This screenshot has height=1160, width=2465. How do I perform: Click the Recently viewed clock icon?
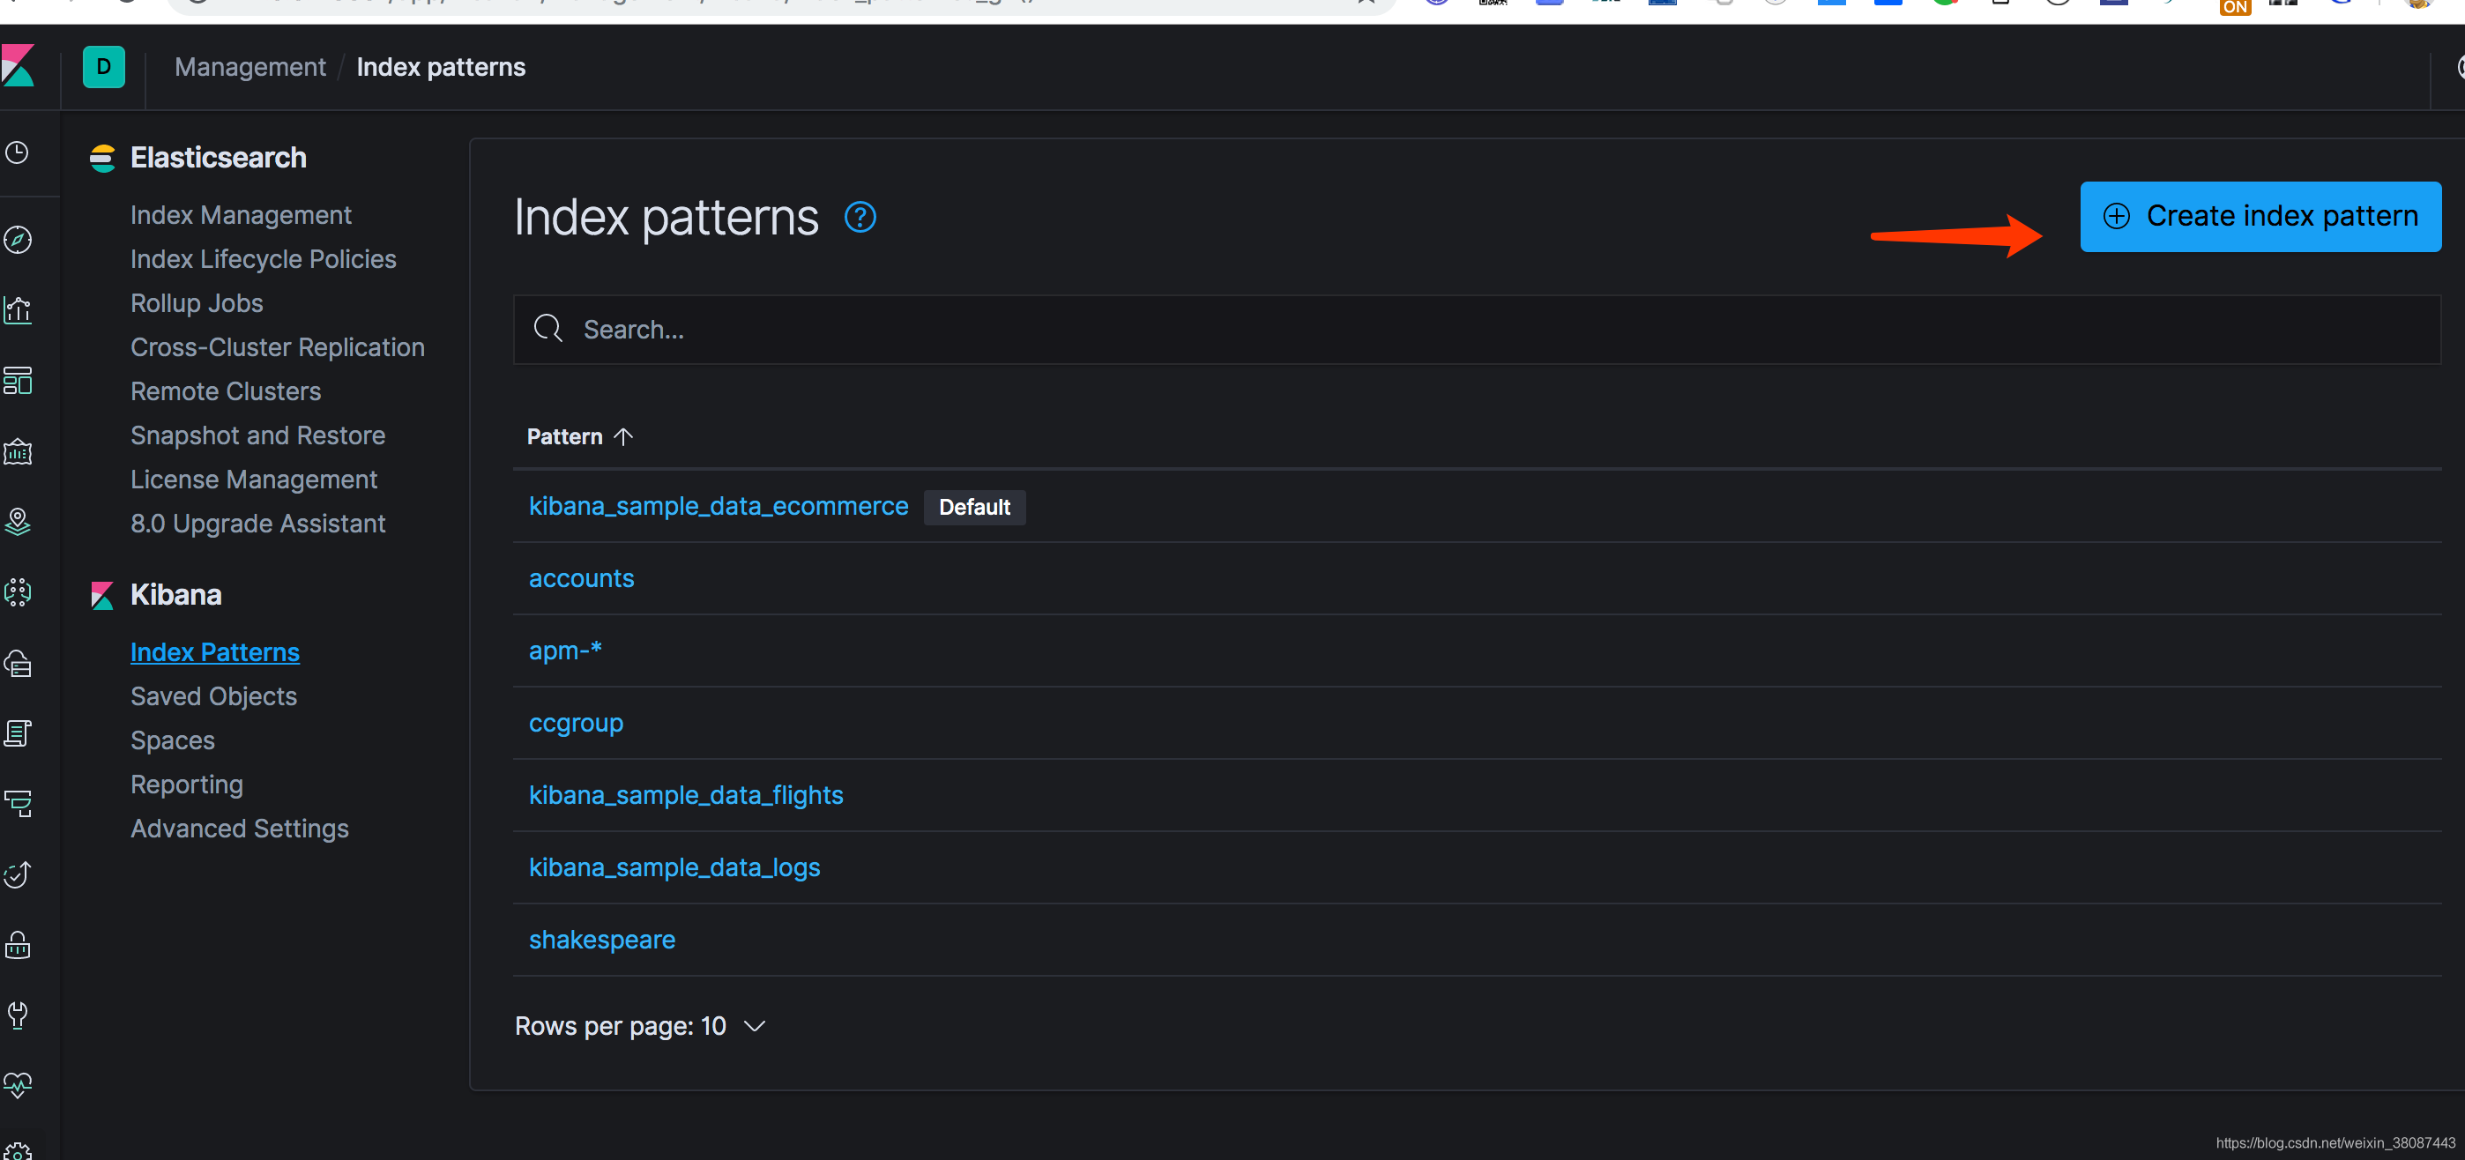click(19, 153)
